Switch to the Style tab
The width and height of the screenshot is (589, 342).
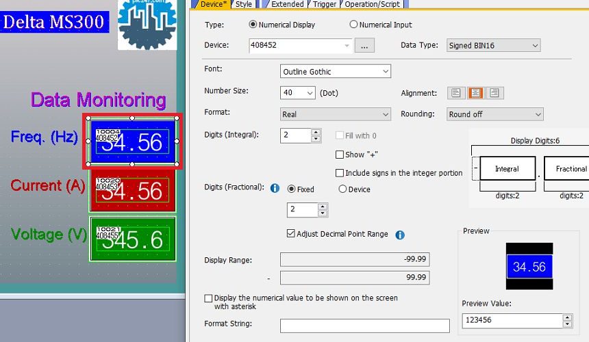click(x=243, y=4)
